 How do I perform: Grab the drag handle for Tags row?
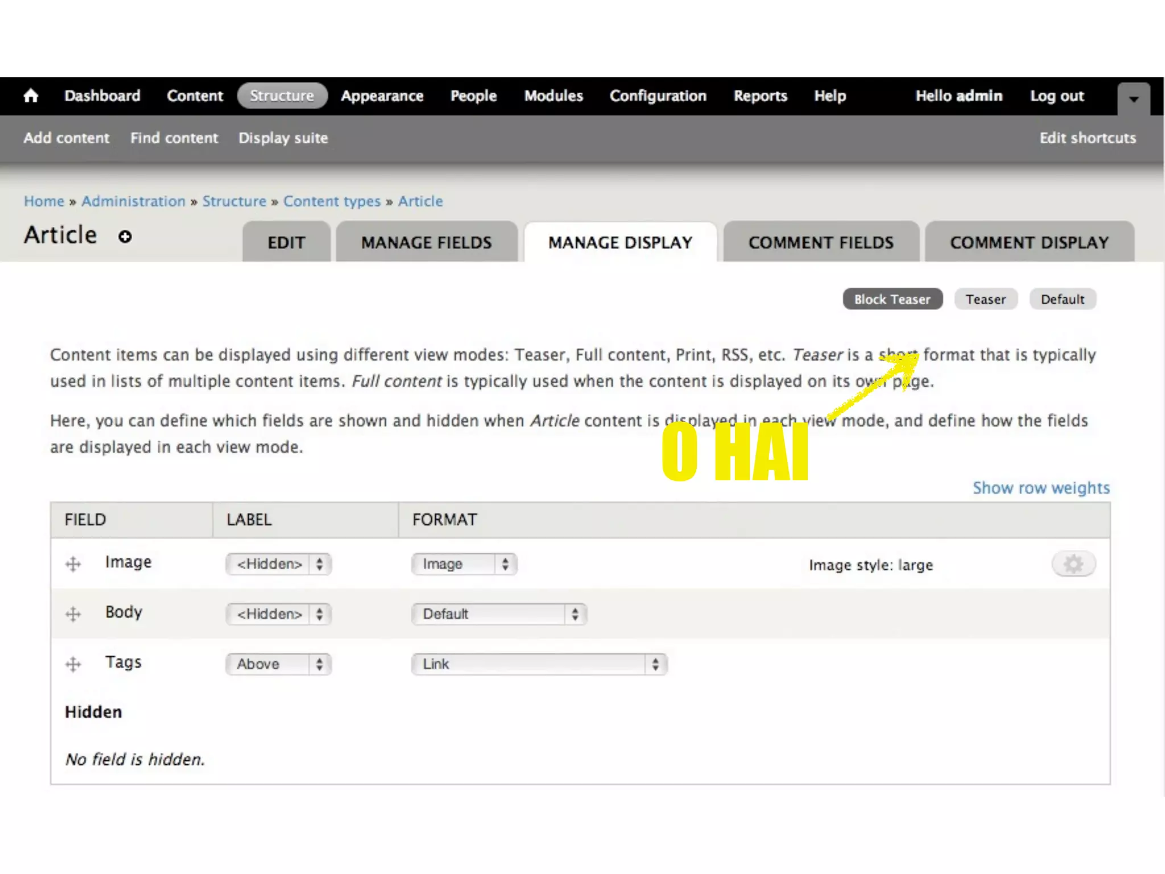(x=73, y=664)
